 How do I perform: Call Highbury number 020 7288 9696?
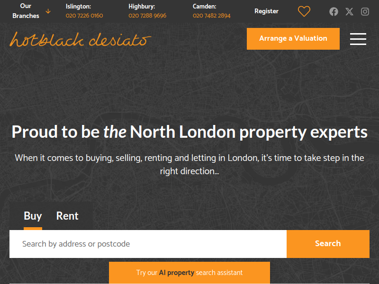click(x=147, y=16)
